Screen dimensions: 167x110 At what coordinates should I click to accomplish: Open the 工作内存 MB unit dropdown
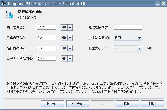pos(67,38)
